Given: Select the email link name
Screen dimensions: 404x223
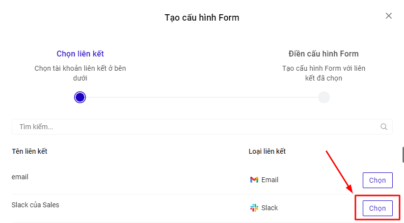Looking at the screenshot, I should point(20,177).
